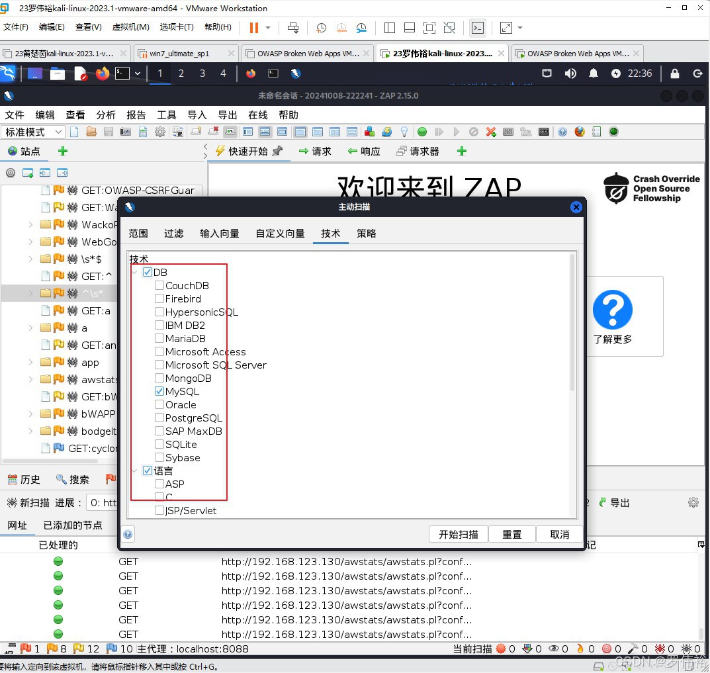Check the Oracle checkbox

159,404
